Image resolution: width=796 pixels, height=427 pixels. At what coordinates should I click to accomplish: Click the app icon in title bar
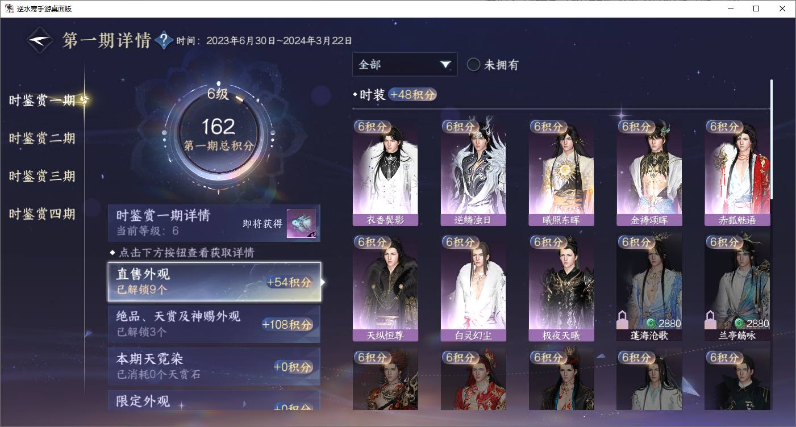10,9
